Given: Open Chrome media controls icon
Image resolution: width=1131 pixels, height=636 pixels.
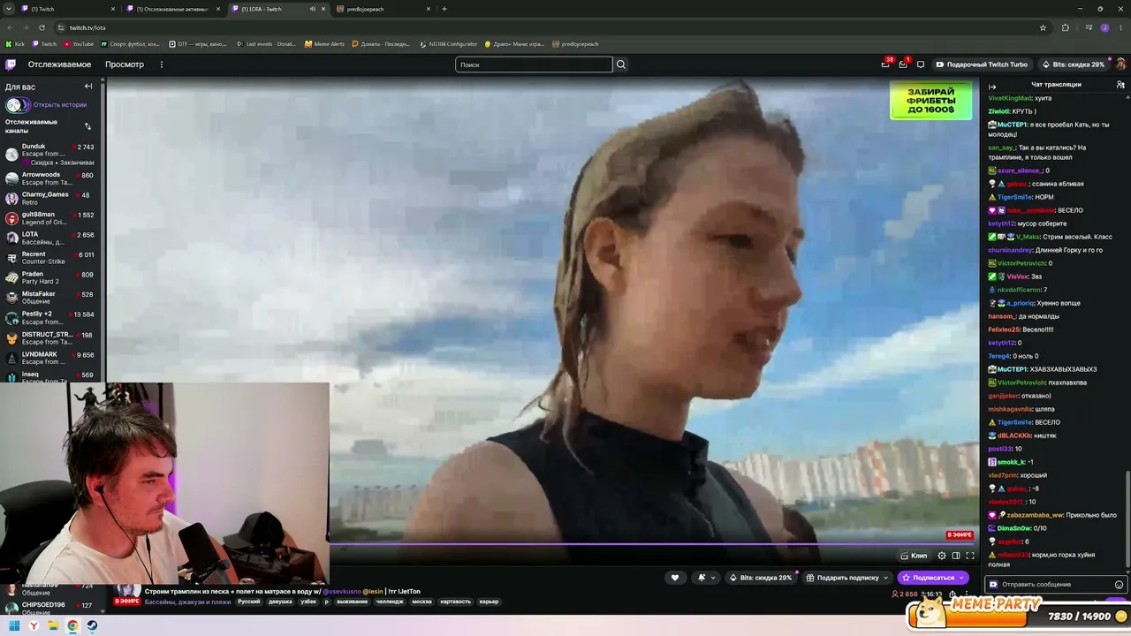Looking at the screenshot, I should pyautogui.click(x=1089, y=27).
